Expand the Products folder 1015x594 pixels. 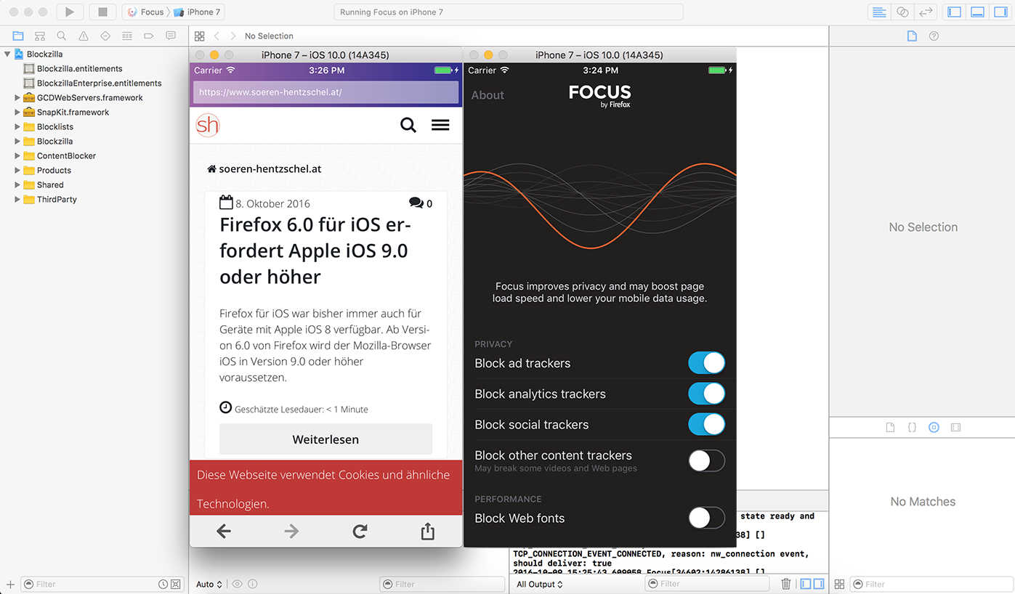point(17,170)
